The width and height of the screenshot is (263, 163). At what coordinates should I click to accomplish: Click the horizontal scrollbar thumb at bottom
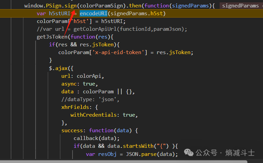[x=102, y=161]
